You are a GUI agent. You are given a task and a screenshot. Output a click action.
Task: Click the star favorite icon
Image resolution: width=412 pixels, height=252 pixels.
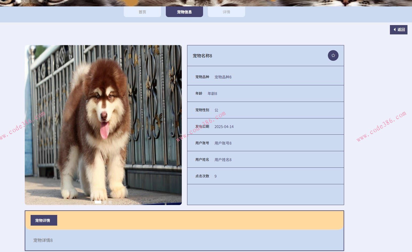click(x=333, y=55)
